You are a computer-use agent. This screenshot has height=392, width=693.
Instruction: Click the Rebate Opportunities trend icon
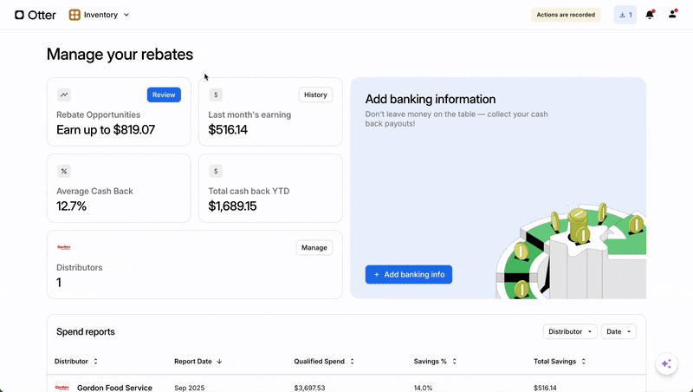pyautogui.click(x=64, y=95)
